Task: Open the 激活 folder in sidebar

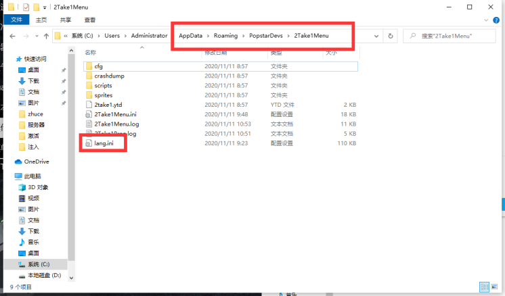Action: pyautogui.click(x=29, y=136)
